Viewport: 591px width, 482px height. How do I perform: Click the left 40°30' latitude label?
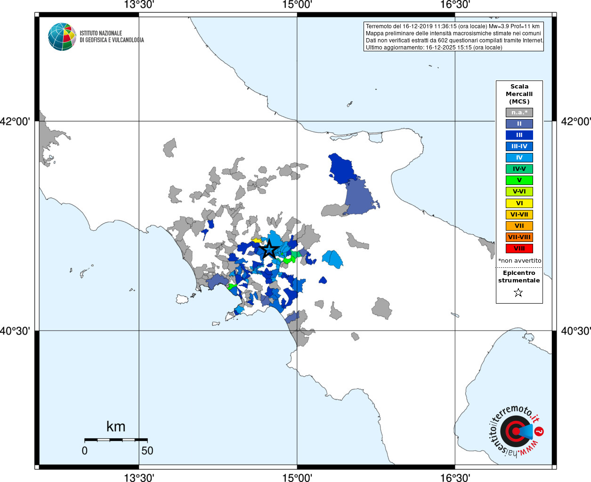15,331
